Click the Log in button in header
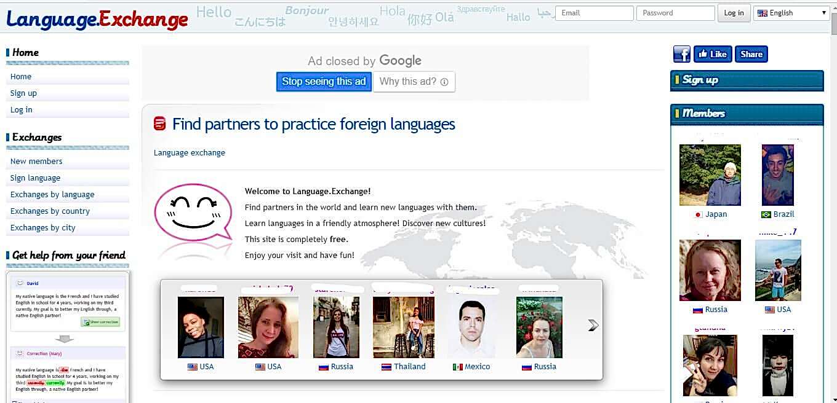 pyautogui.click(x=734, y=13)
